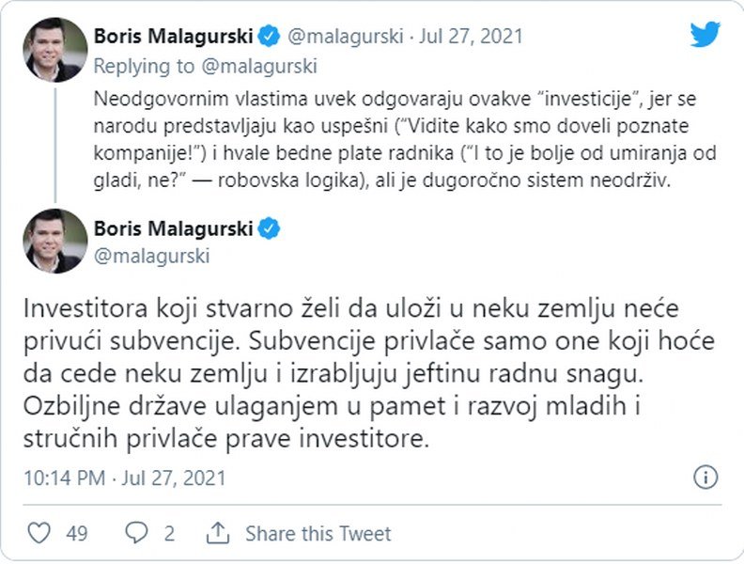Click the verified badge in the top tweet
The image size is (744, 564).
click(x=269, y=37)
